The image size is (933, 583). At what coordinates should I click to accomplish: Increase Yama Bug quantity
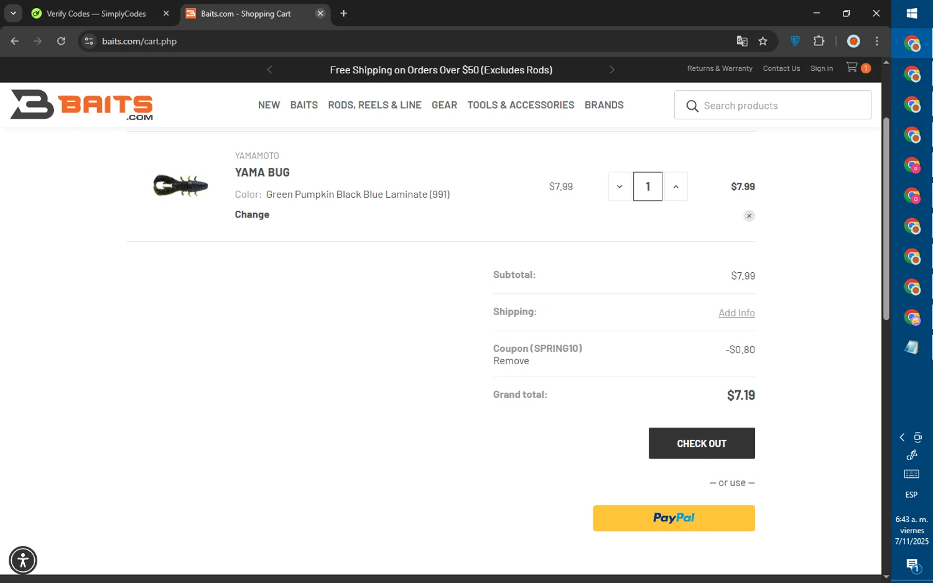[675, 186]
